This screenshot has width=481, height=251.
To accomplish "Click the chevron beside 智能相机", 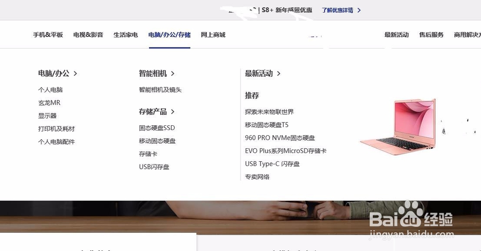I will coord(172,73).
